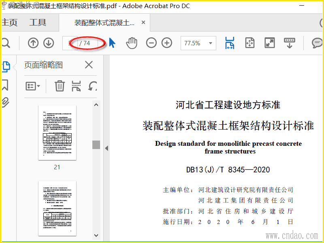Enter full screen view mode
324x243 pixels.
270,43
